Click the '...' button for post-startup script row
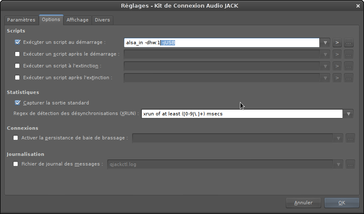 [x=349, y=54]
